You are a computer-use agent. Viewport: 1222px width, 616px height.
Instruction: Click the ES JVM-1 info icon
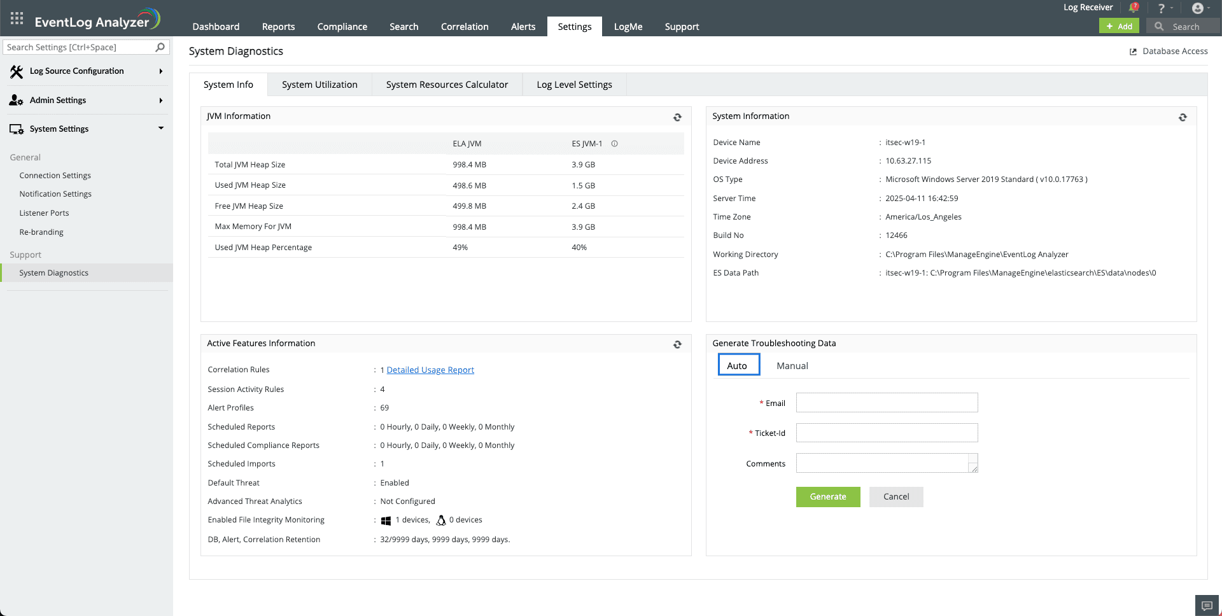click(x=614, y=143)
